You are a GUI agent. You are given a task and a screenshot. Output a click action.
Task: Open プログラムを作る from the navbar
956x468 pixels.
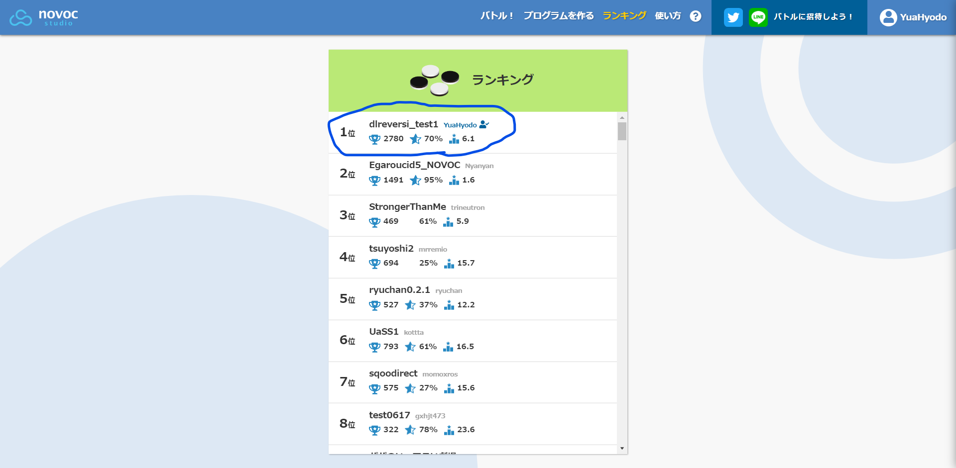coord(558,15)
